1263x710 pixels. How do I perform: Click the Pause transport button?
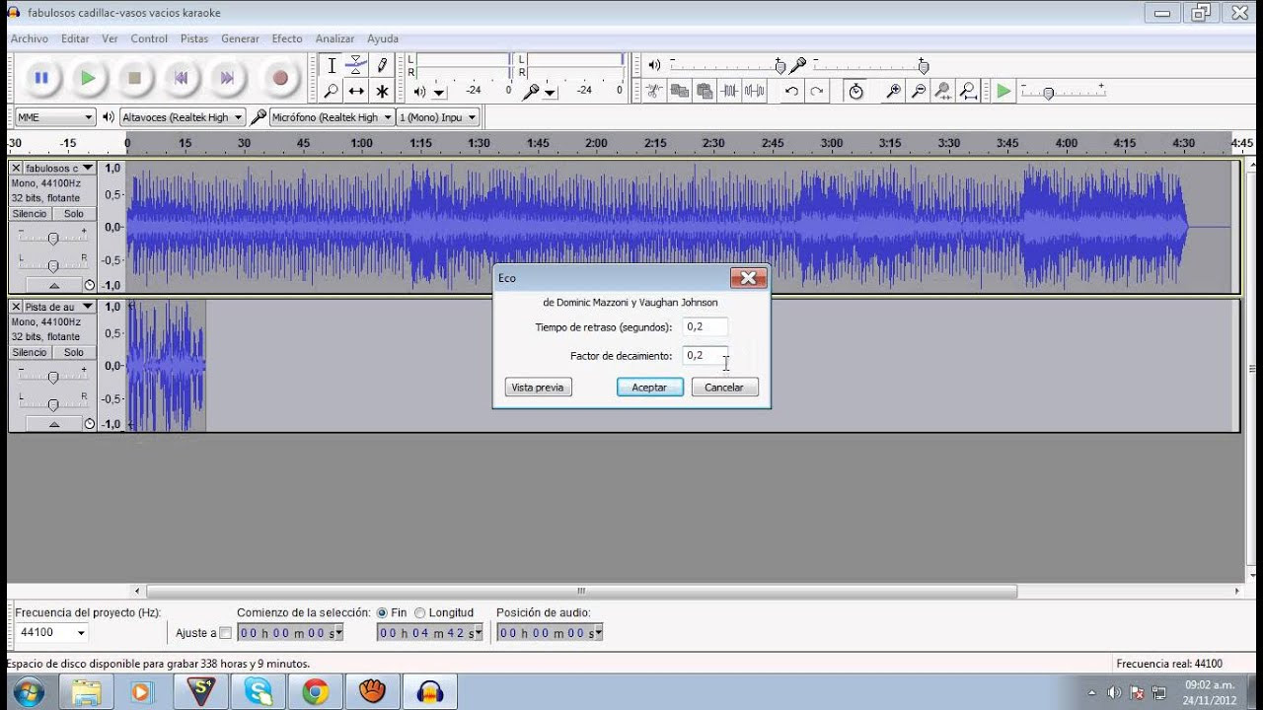41,78
